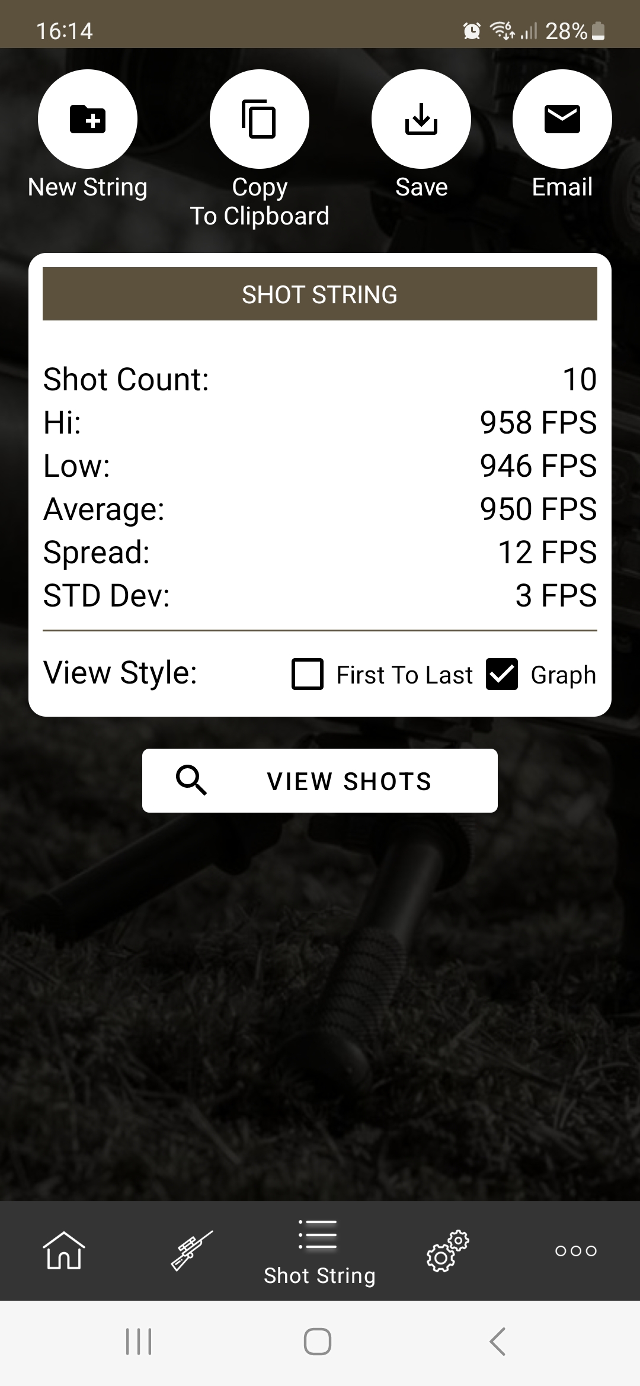Tap the Email label text
Screen dimensions: 640x1386
[562, 187]
